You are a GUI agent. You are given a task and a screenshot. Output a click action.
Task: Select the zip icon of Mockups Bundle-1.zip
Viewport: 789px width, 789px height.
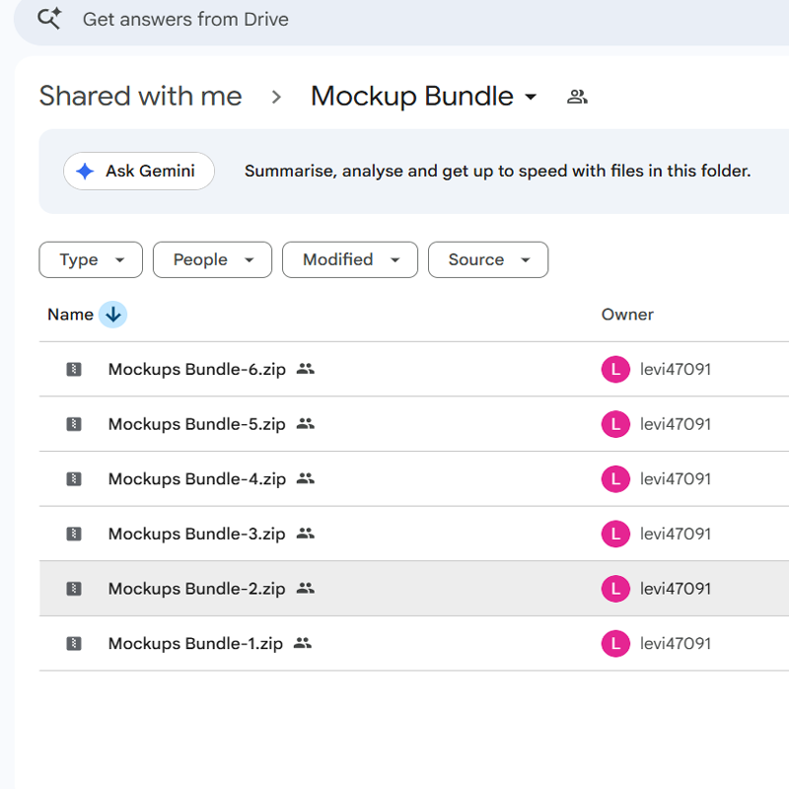pos(74,644)
